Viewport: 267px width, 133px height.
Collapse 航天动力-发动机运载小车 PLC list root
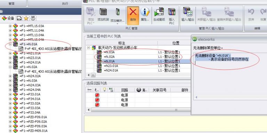89,48
